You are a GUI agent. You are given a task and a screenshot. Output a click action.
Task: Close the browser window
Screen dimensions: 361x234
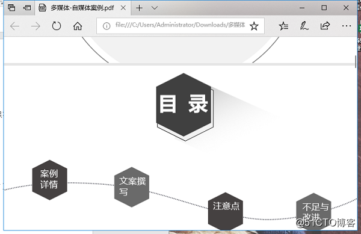click(346, 8)
